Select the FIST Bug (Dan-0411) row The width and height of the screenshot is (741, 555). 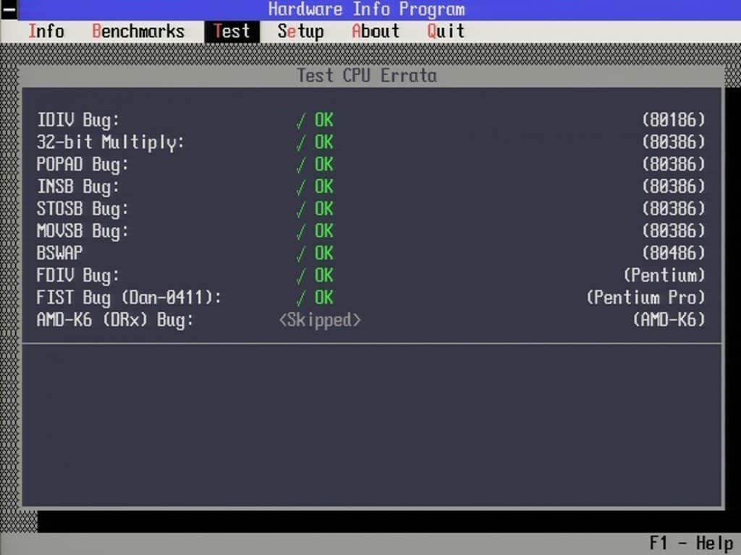click(x=371, y=298)
